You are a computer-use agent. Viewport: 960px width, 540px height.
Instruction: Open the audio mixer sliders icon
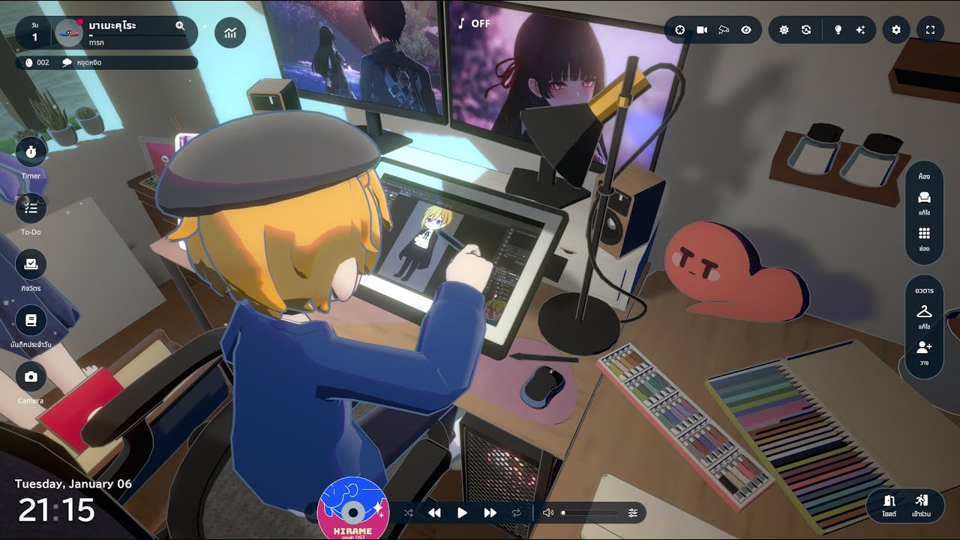tap(633, 513)
